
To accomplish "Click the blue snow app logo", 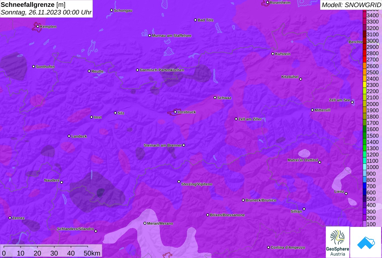I will click(366, 242).
